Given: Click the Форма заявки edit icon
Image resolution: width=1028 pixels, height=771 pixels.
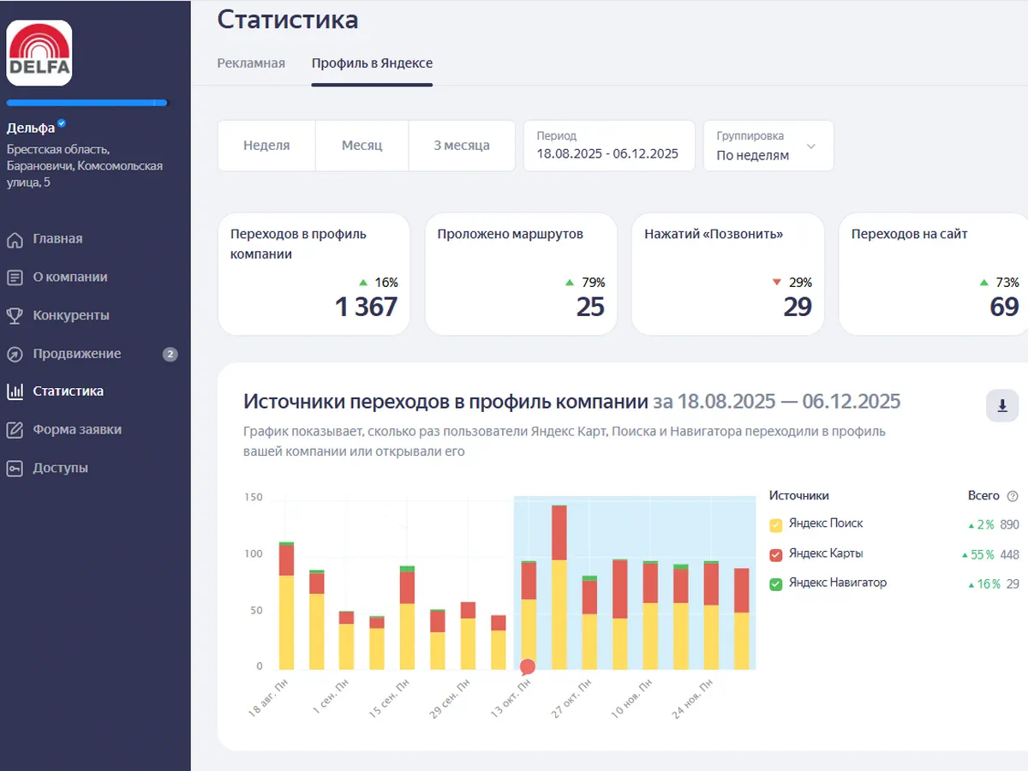Looking at the screenshot, I should 15,430.
